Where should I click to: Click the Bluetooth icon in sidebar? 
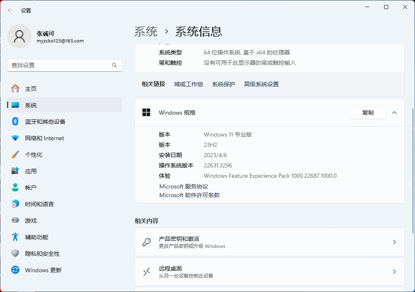(15, 122)
